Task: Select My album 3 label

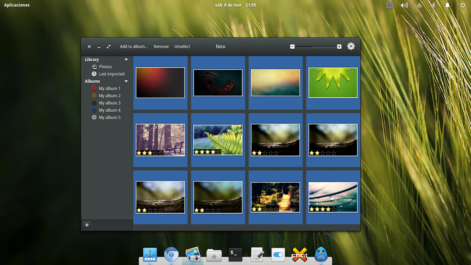Action: [x=110, y=103]
